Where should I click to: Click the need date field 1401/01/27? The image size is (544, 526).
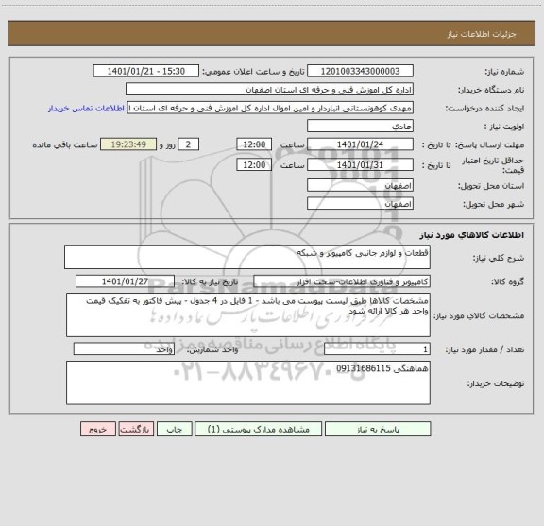[125, 281]
